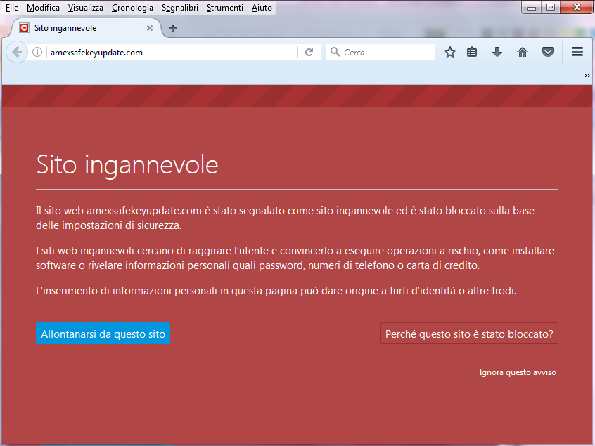Minimize the browser window

click(x=531, y=7)
